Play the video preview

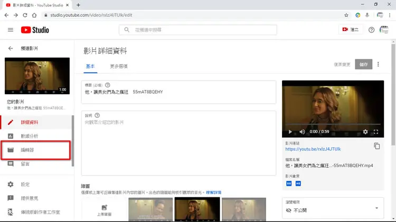point(290,132)
